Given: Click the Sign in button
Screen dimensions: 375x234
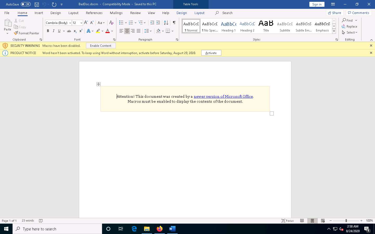Looking at the screenshot, I should [x=317, y=4].
